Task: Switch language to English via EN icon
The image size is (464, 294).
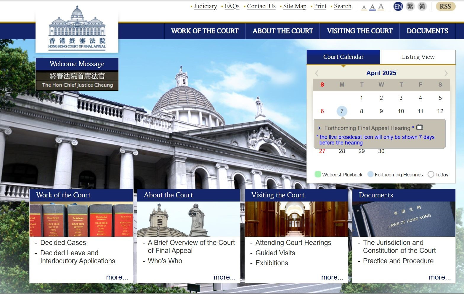Action: (398, 7)
